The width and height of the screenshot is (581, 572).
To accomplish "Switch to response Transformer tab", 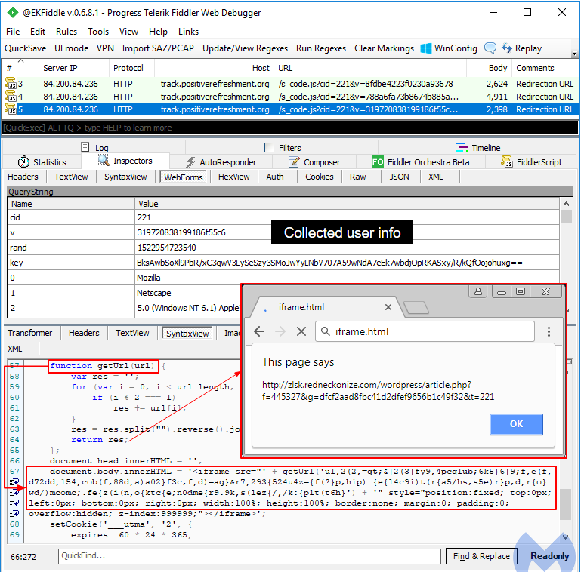I will [30, 333].
